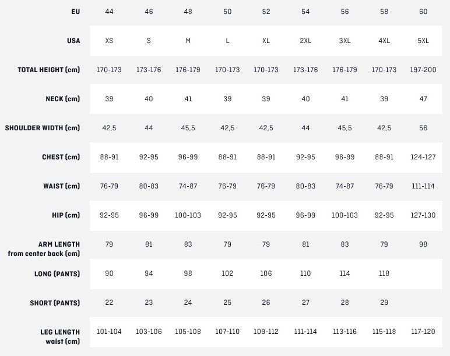
Task: Select leg length value 117-120
Action: [423, 332]
